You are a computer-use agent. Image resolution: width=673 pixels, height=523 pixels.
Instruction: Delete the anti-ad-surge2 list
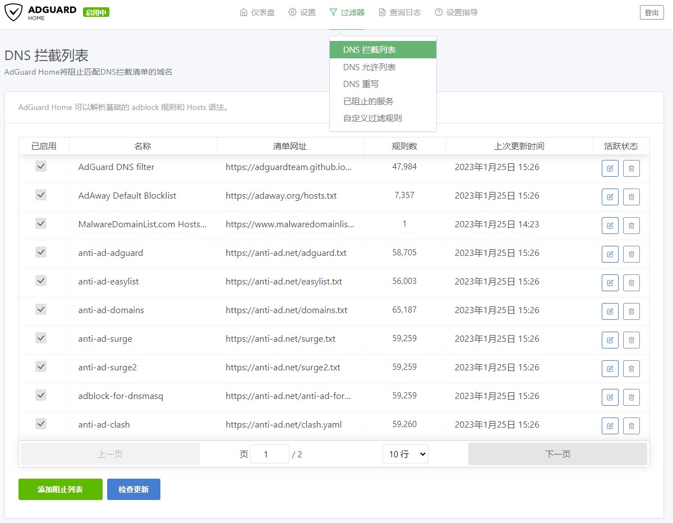631,369
